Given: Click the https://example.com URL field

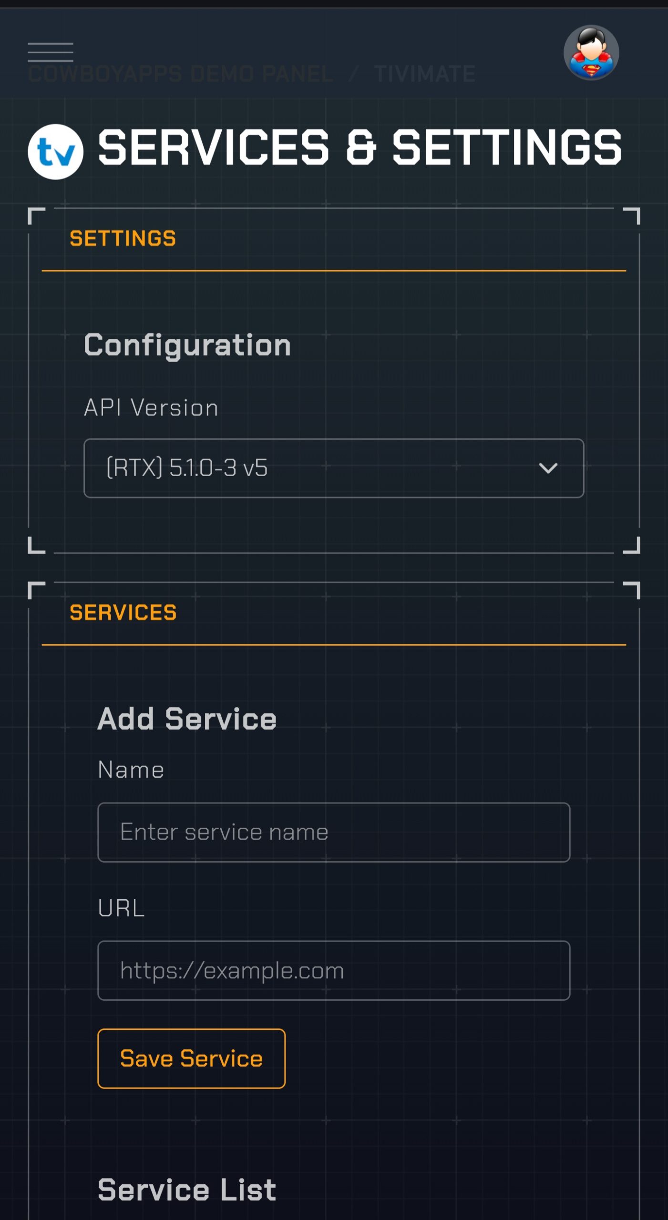Looking at the screenshot, I should coord(333,970).
